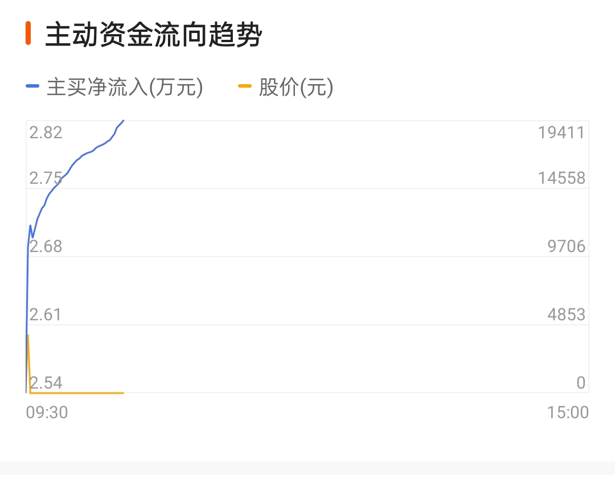Screen dimensions: 615x483
Task: Toggle the 主买净流入(万元) legend item
Action: click(114, 86)
